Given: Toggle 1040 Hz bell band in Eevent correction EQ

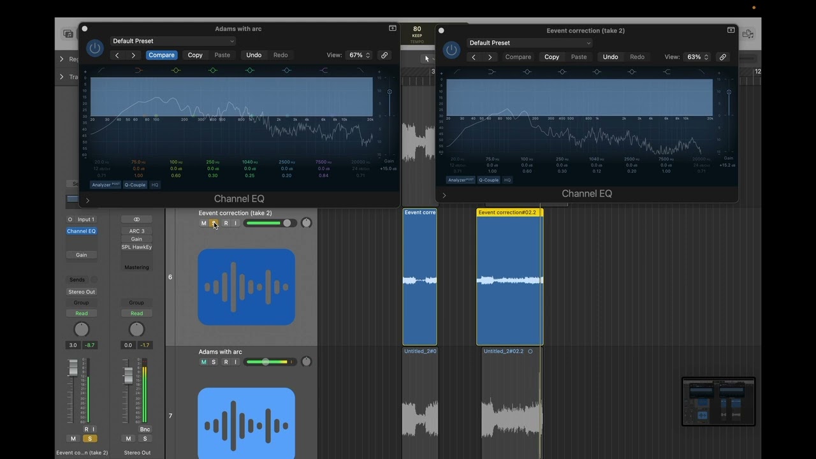Looking at the screenshot, I should coord(597,72).
